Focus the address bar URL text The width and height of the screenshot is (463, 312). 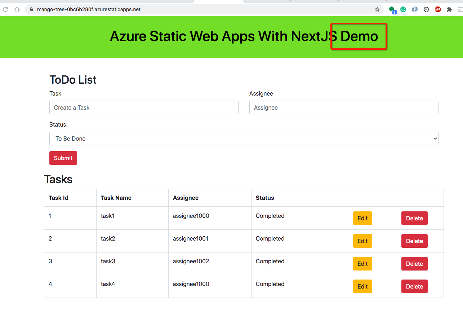pos(89,9)
